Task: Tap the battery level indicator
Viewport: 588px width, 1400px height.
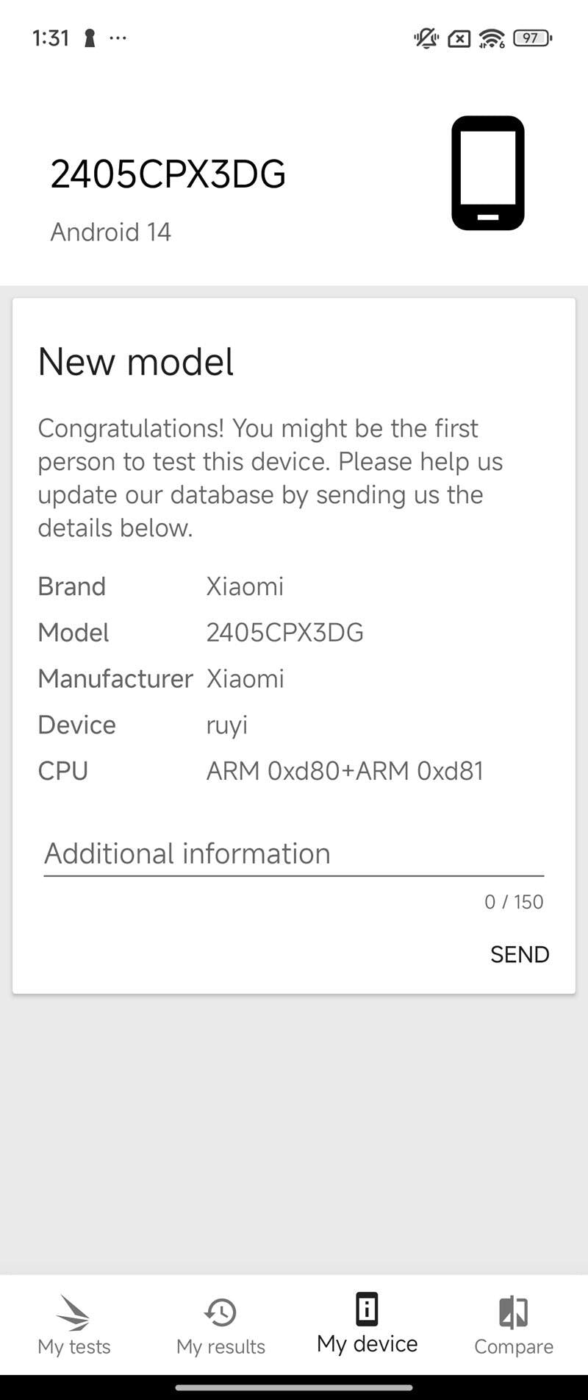Action: (x=532, y=38)
